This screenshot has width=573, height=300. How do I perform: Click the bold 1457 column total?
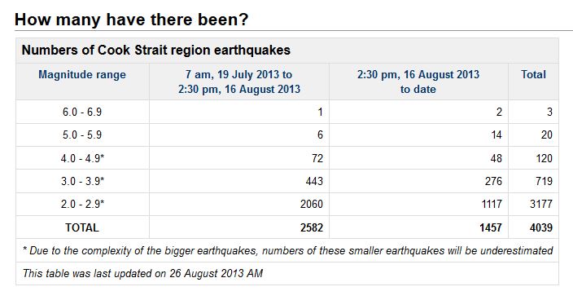click(491, 227)
